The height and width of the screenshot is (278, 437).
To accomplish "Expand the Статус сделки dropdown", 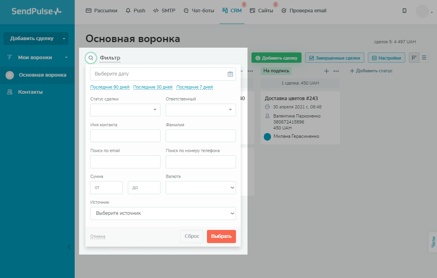I will [x=125, y=110].
